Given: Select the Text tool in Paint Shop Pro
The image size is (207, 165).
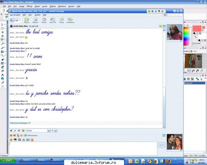Looking at the screenshot, I should pyautogui.click(x=2, y=75).
